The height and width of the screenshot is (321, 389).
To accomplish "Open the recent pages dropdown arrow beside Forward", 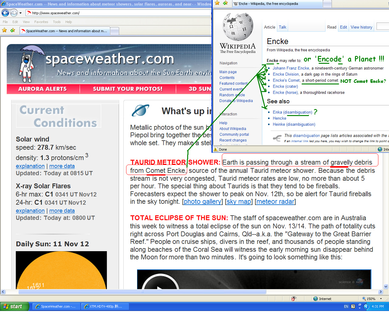I will [20, 13].
